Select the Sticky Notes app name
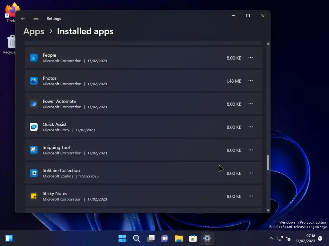Screen dimensions: 329x246 click(x=55, y=193)
